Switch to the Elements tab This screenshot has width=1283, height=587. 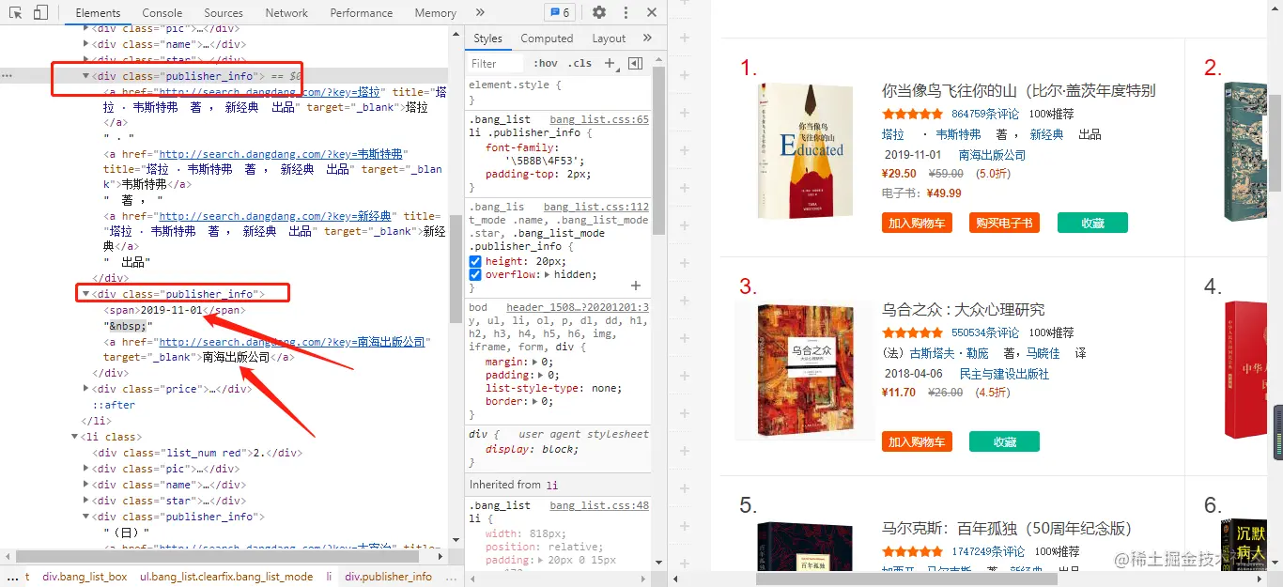point(99,13)
